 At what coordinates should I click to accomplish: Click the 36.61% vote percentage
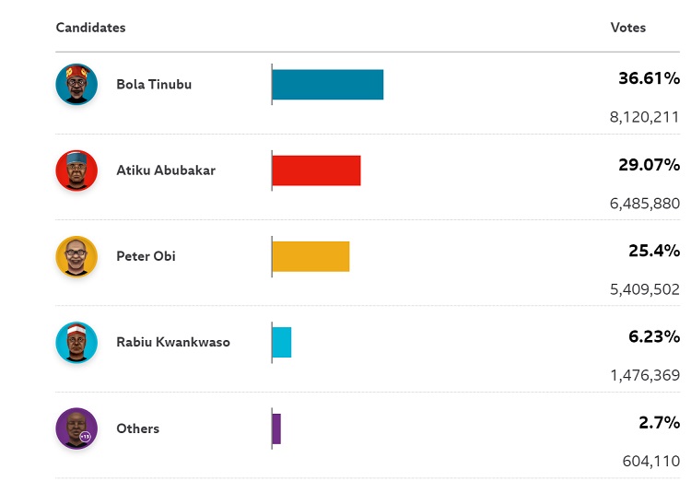(649, 78)
